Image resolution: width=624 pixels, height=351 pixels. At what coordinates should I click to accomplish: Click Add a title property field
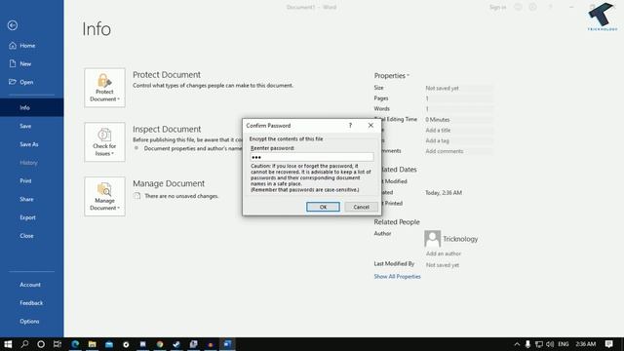[459, 130]
